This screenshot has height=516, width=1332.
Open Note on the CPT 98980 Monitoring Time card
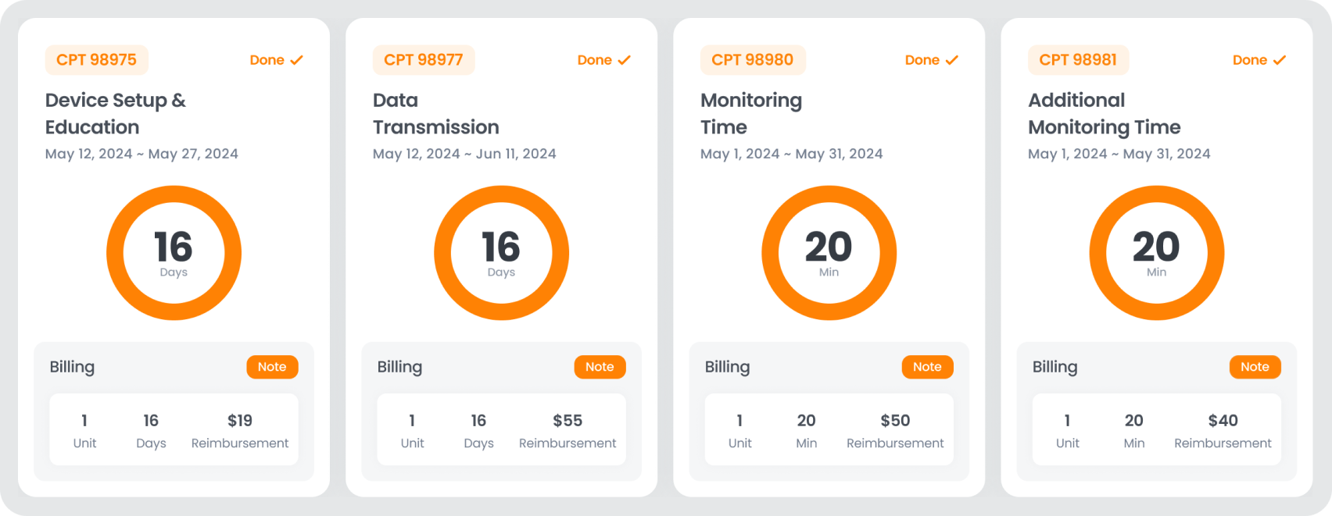(927, 367)
